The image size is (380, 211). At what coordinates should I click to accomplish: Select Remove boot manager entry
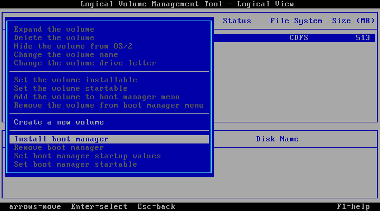[59, 148]
